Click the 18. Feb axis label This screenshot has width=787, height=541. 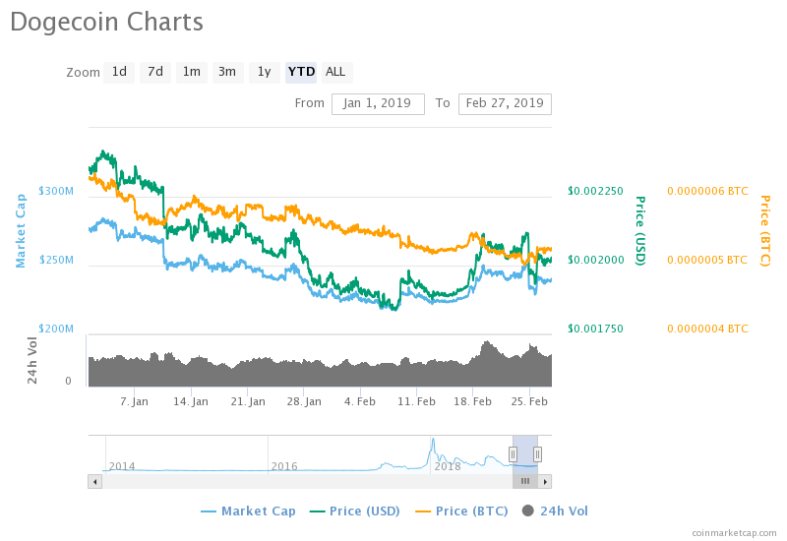click(x=473, y=402)
